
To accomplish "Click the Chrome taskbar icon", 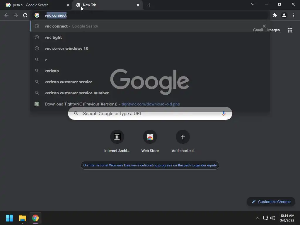I will (35, 218).
